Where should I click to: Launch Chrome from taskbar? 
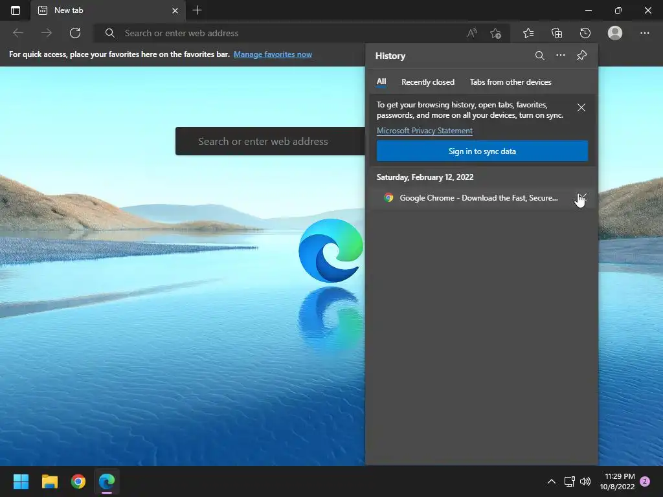(x=78, y=481)
